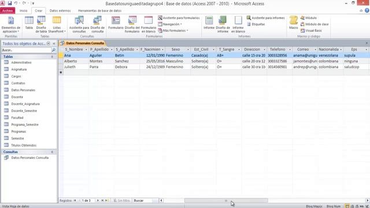Open Más formularios dropdown

coord(173,31)
